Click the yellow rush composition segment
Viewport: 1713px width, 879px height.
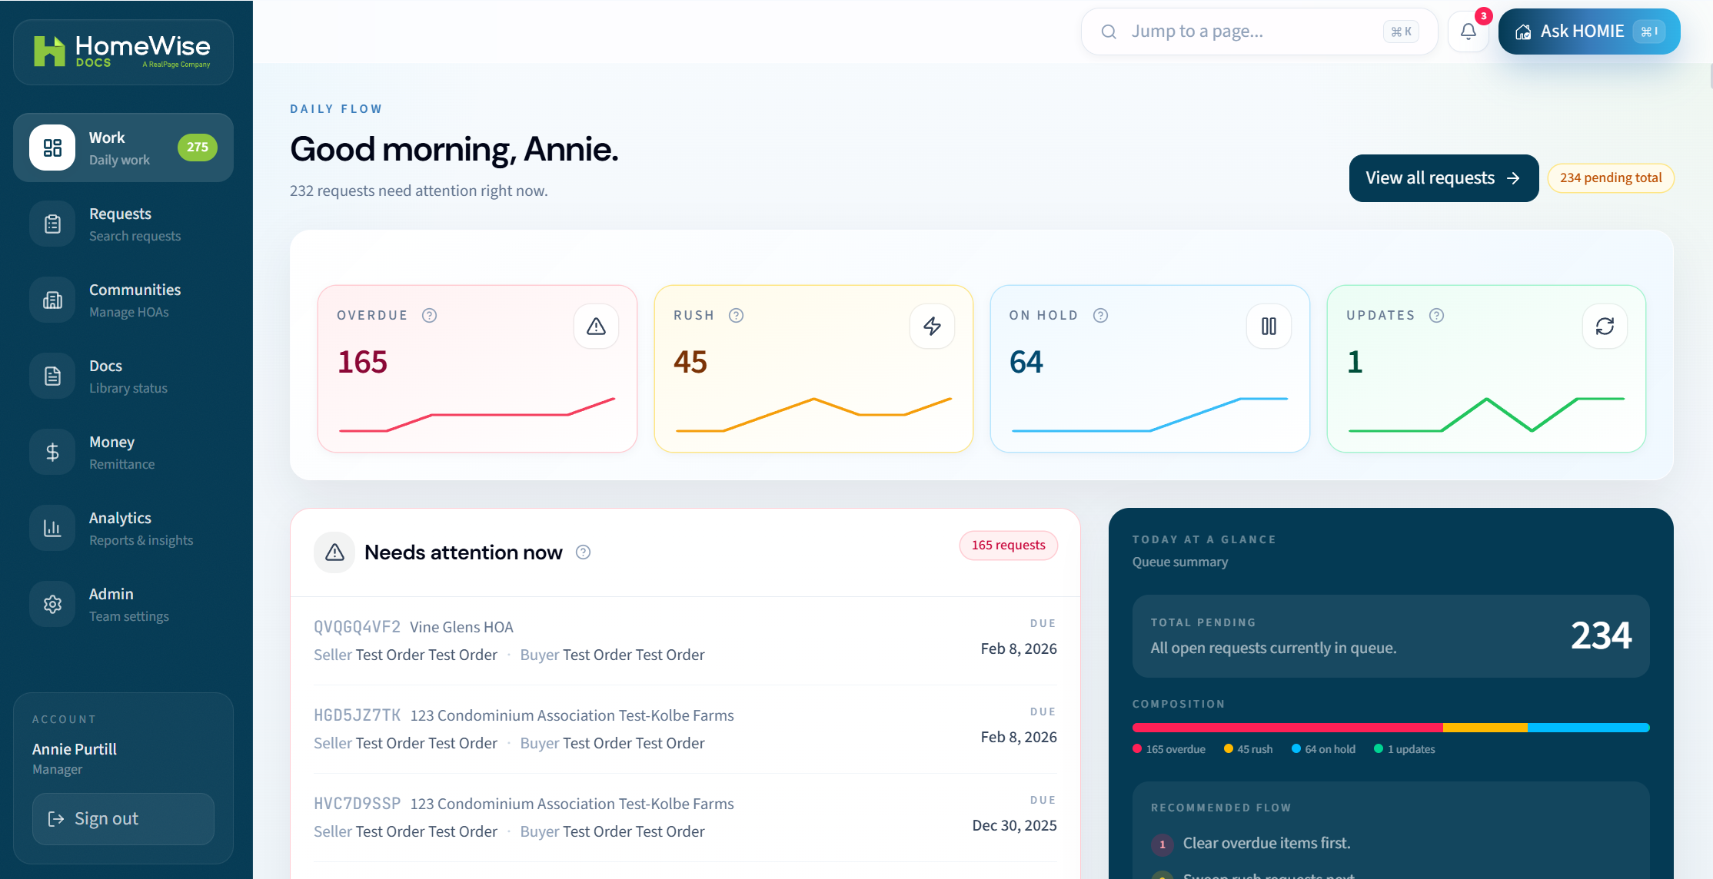1485,728
